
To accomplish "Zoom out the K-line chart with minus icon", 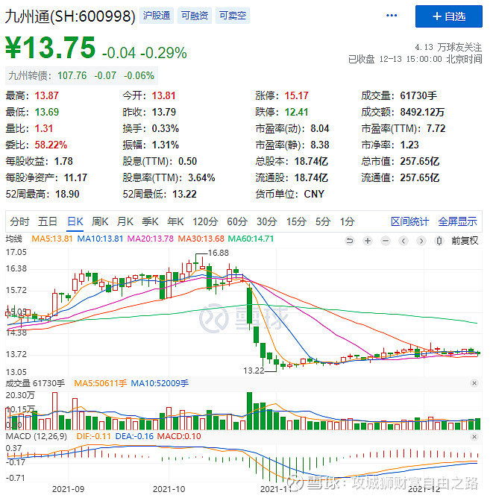I will pos(386,241).
